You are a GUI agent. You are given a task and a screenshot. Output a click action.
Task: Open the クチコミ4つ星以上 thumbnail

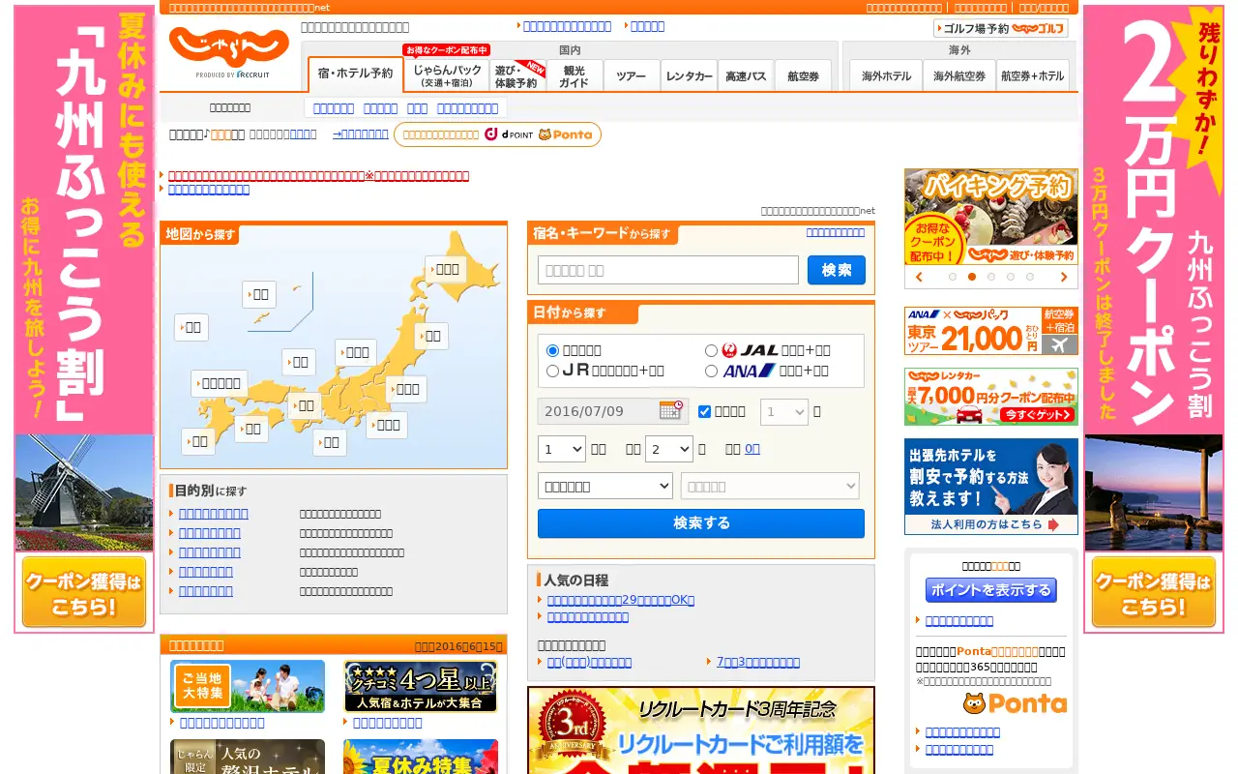tap(421, 686)
